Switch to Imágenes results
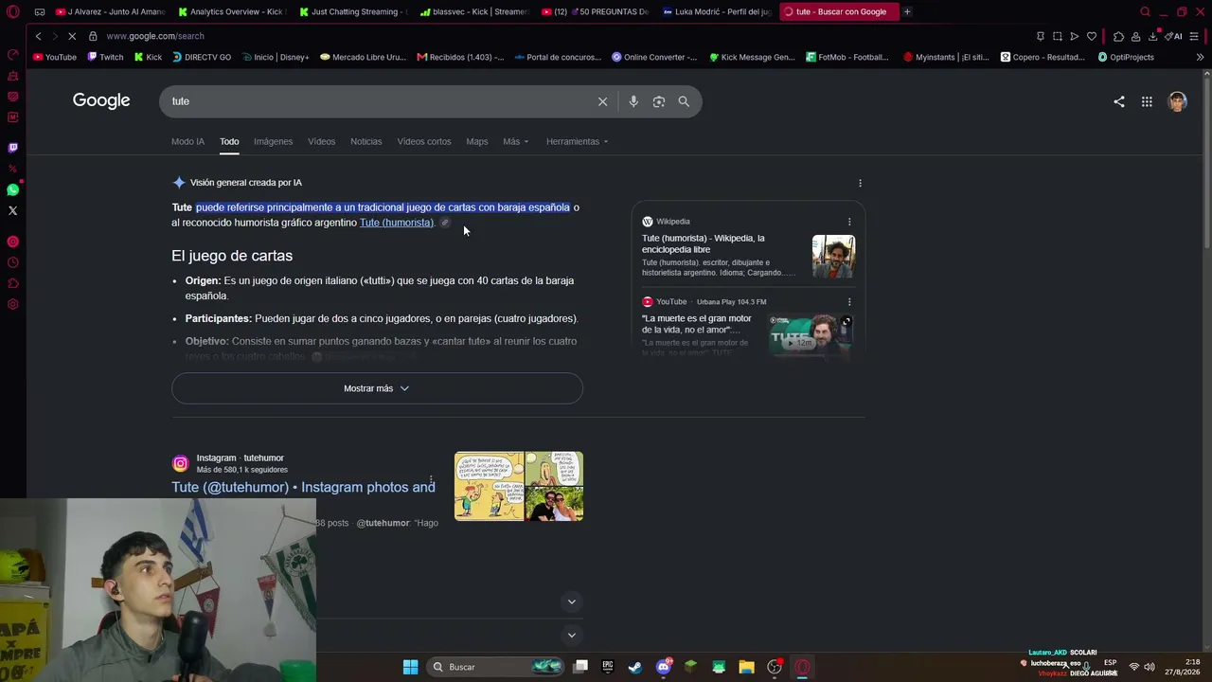The image size is (1212, 682). point(273,141)
